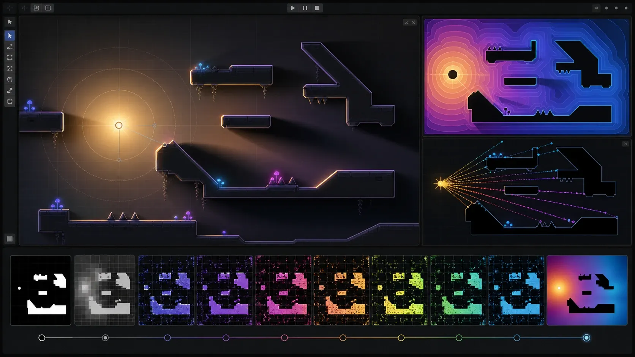Toggle the first framed icon in top-left toolbar
Viewport: 635px width, 357px height.
coord(36,8)
